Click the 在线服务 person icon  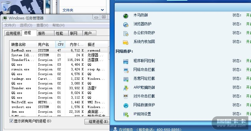pos(115,129)
